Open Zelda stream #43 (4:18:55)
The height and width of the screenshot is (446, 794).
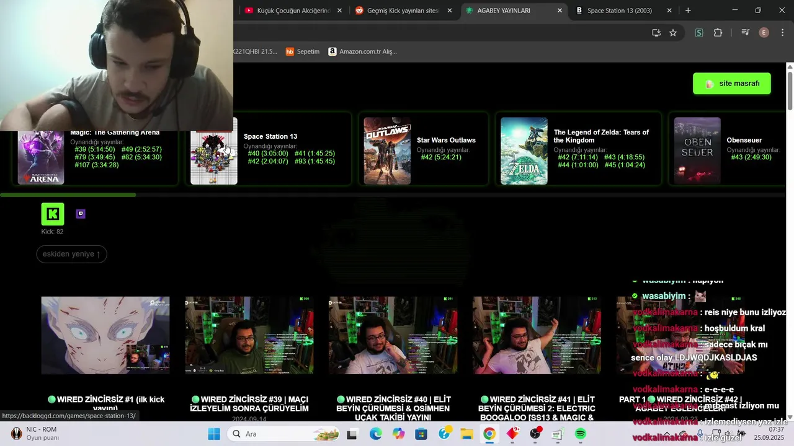(x=625, y=157)
